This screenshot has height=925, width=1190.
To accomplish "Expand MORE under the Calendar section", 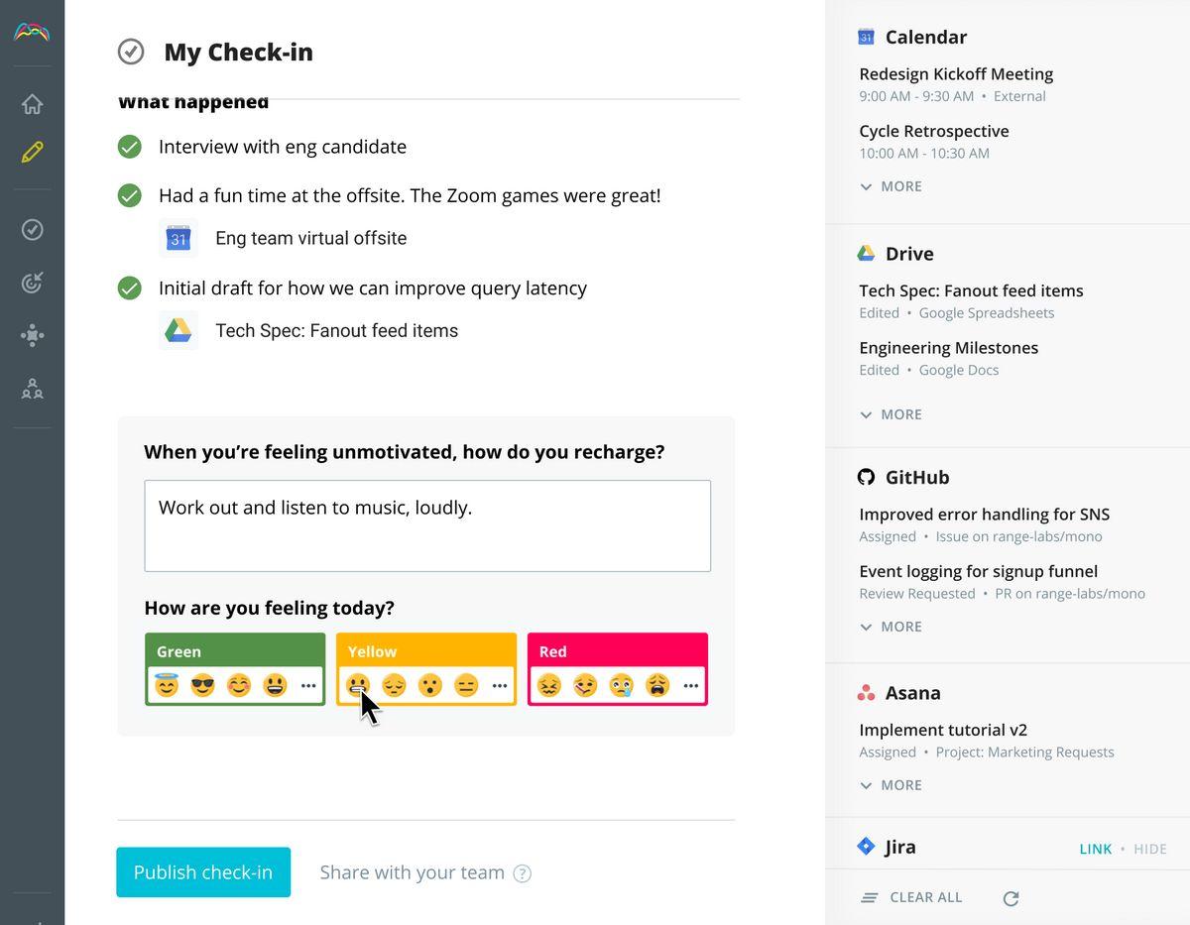I will click(x=891, y=186).
